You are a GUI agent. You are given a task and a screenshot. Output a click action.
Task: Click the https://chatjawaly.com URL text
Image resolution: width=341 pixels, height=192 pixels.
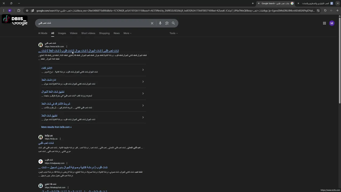[55, 163]
